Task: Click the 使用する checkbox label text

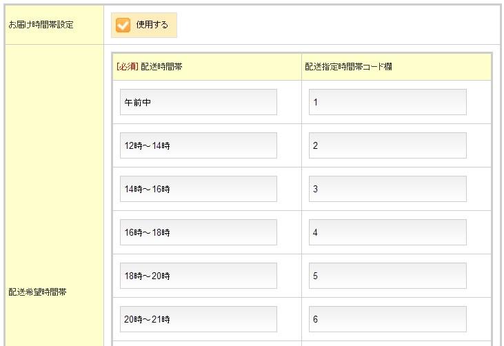Action: [x=152, y=25]
